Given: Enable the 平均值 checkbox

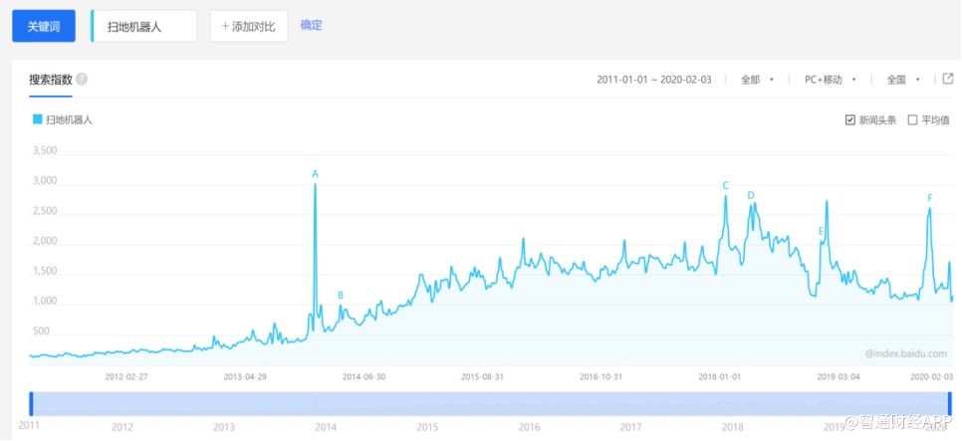Looking at the screenshot, I should (x=912, y=120).
